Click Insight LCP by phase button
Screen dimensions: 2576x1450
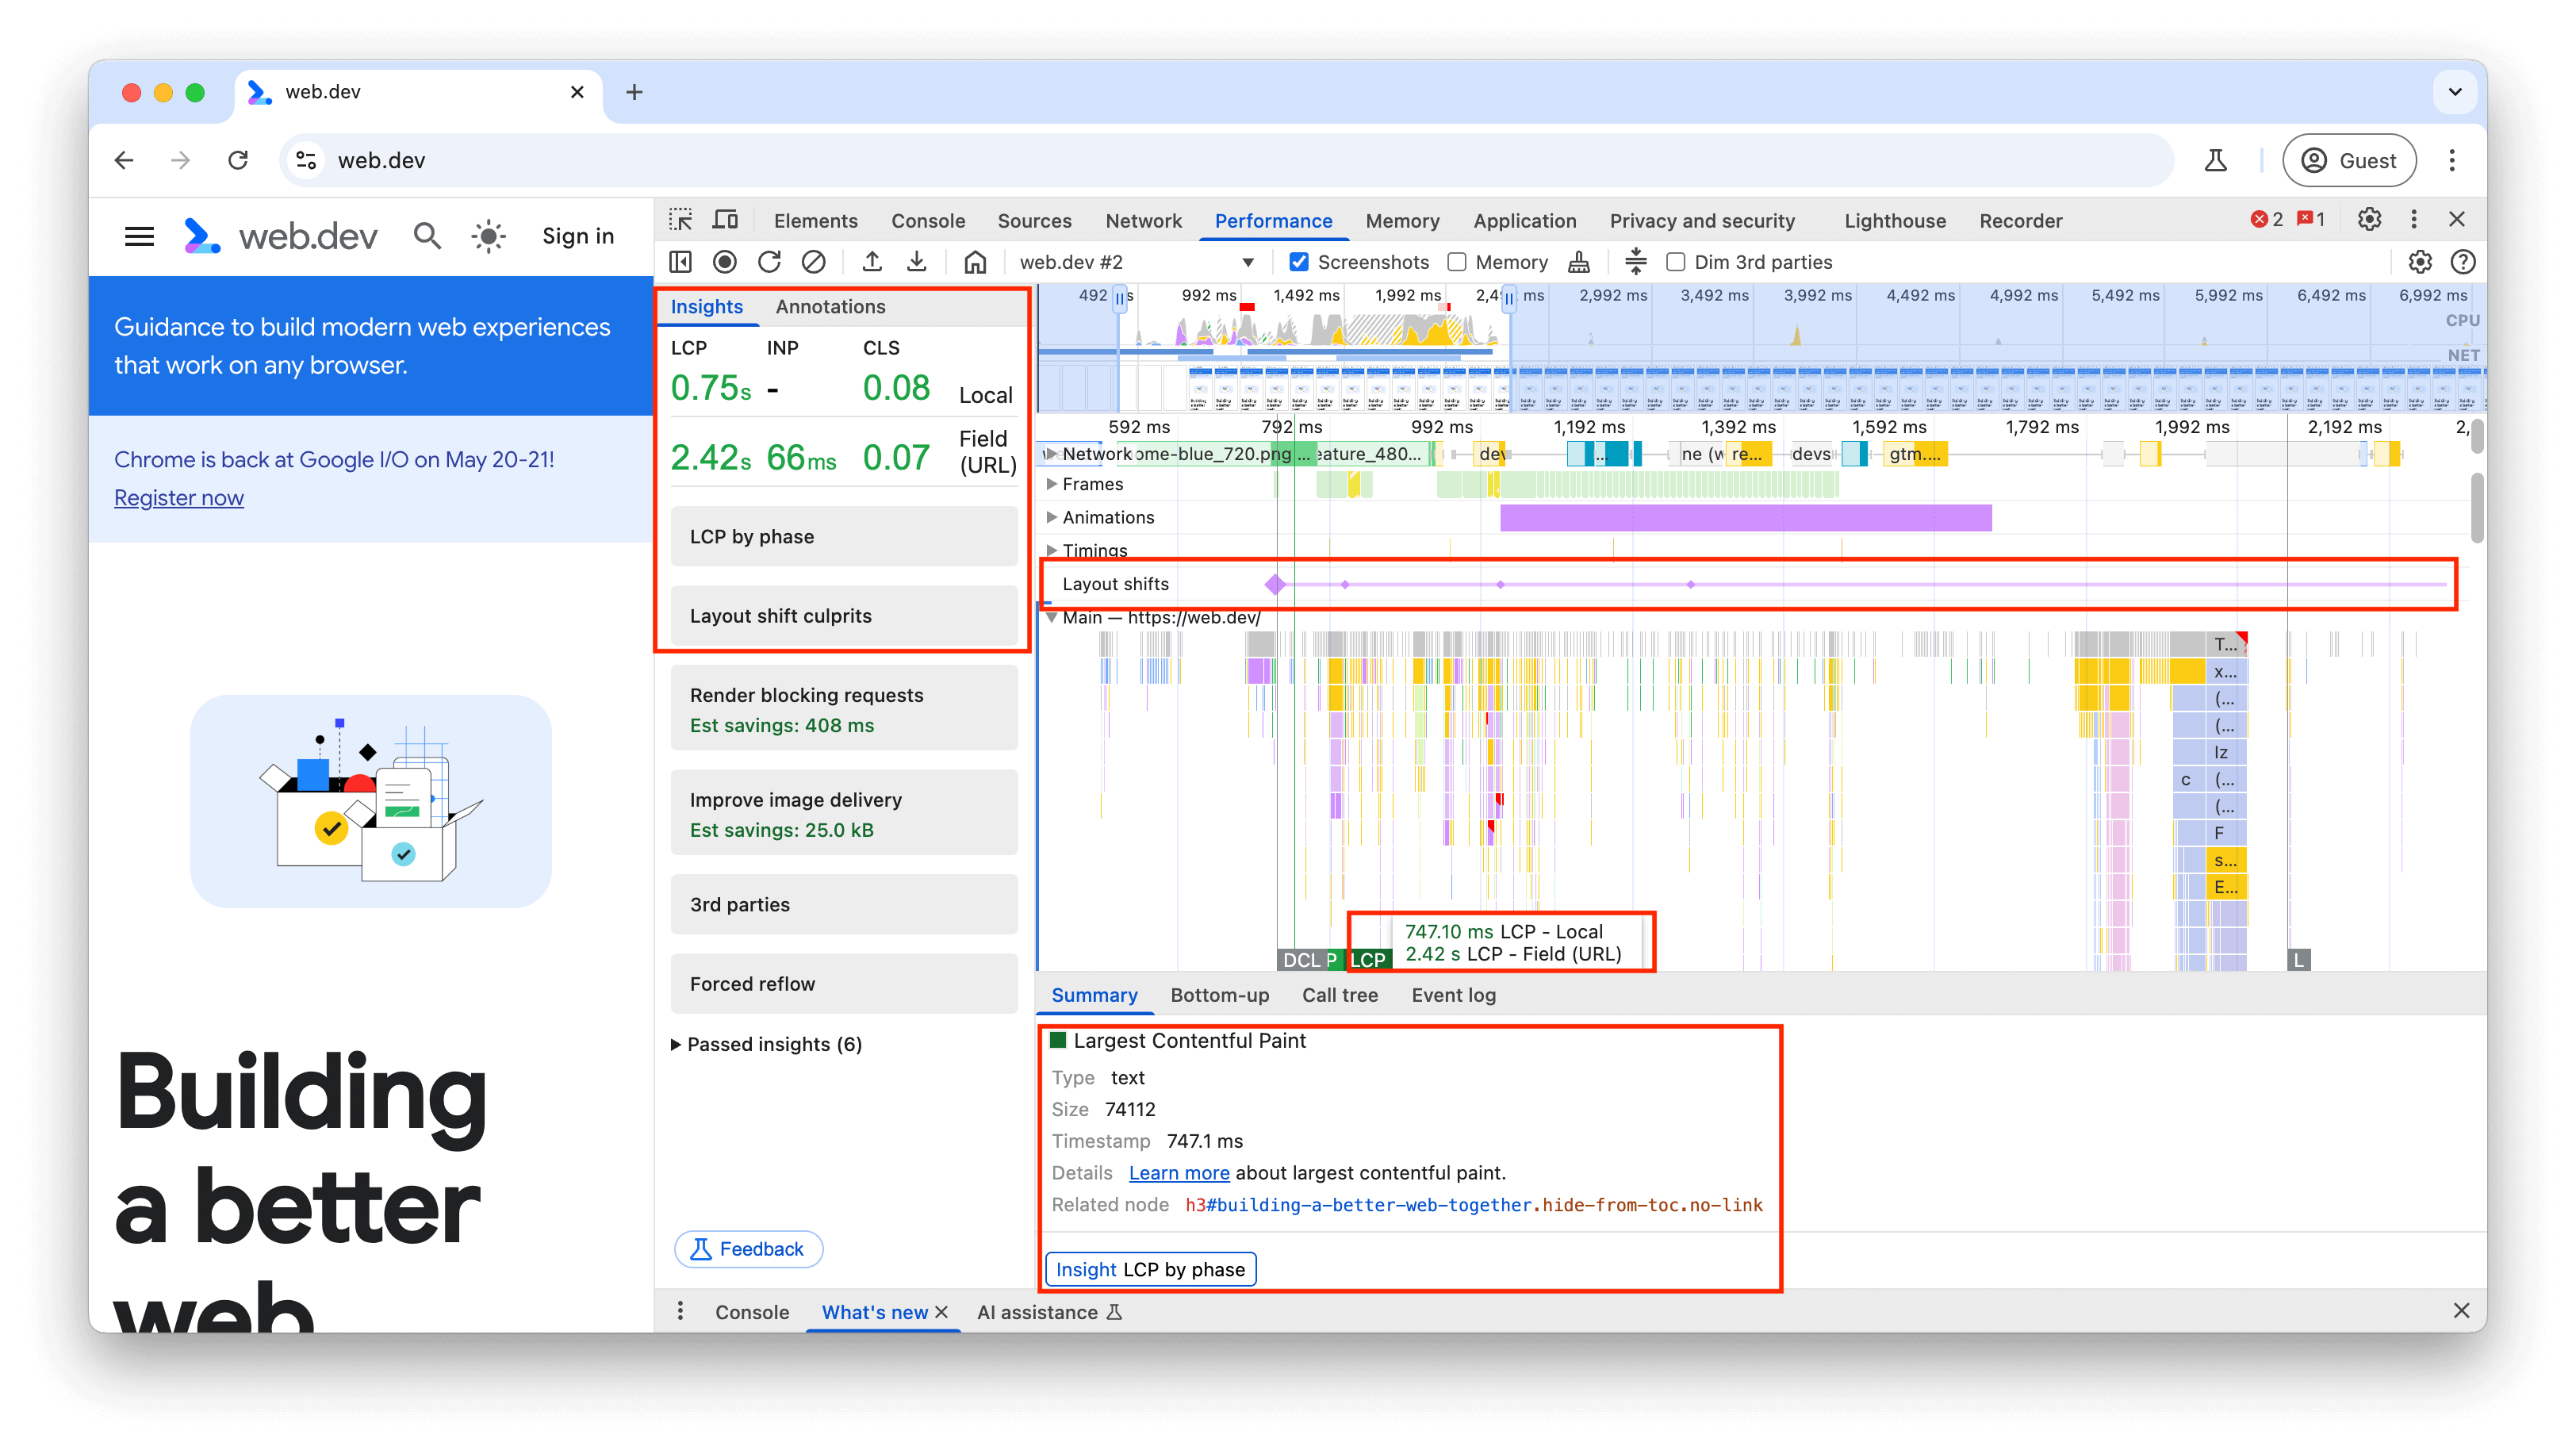pos(1153,1268)
